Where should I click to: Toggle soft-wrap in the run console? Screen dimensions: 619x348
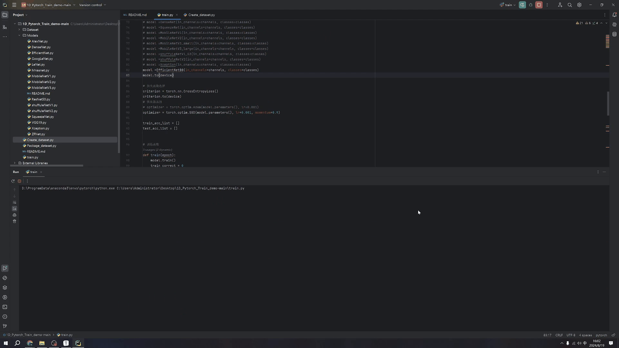(x=15, y=202)
